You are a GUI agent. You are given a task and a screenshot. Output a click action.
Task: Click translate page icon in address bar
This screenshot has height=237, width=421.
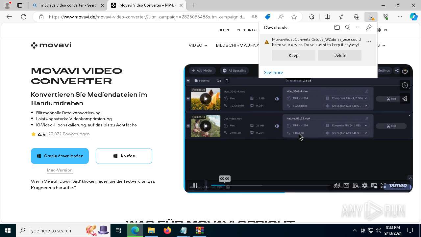point(255,17)
